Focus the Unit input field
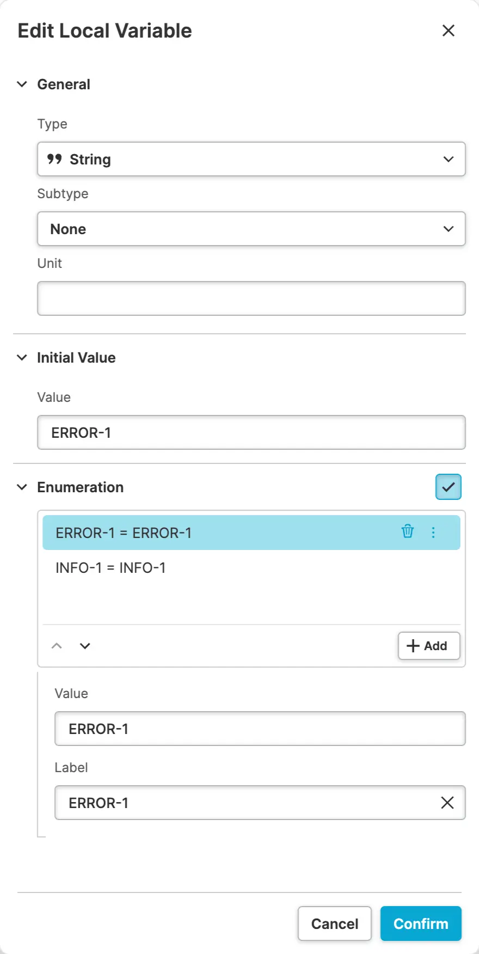479x954 pixels. pyautogui.click(x=251, y=298)
